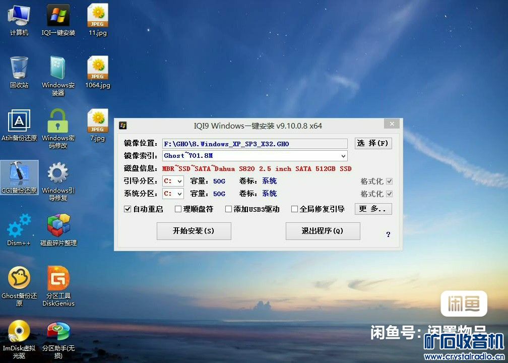Enable 添加USB3驱动 checkbox
508x363 pixels.
228,209
